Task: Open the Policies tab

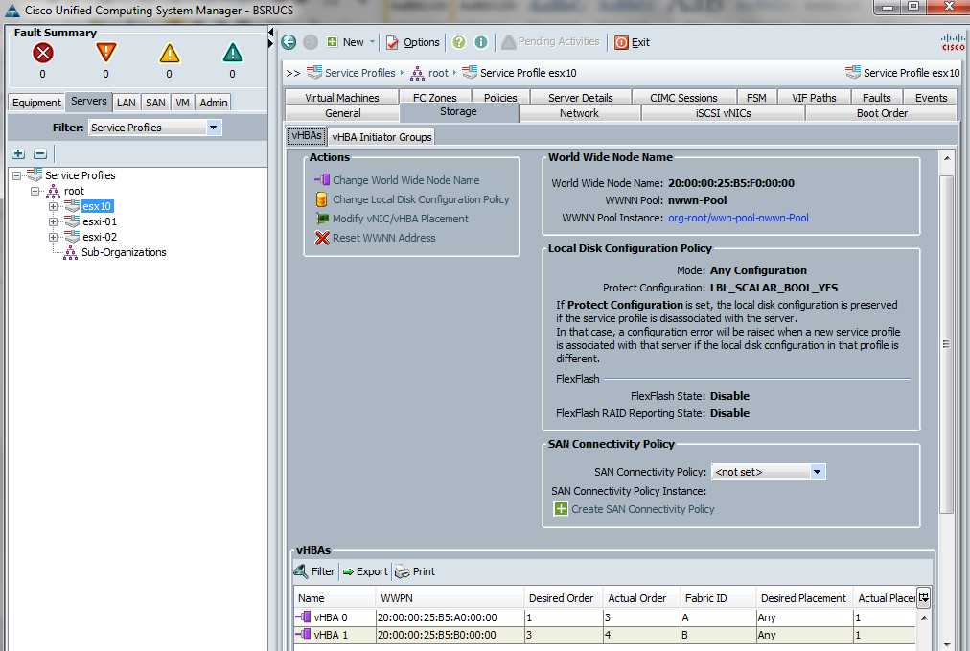Action: pyautogui.click(x=500, y=97)
